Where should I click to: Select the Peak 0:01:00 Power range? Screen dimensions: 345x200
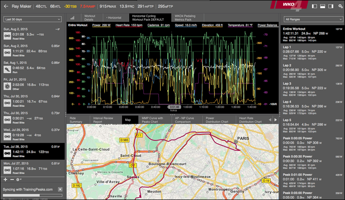pyautogui.click(x=313, y=180)
